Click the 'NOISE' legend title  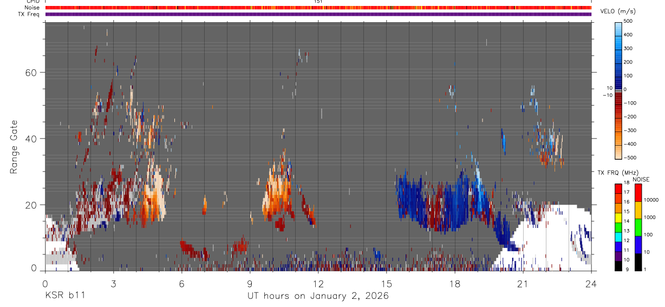(x=642, y=179)
